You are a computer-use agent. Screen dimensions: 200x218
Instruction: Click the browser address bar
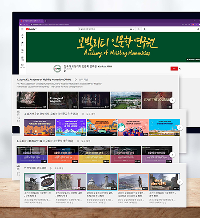click(104, 25)
